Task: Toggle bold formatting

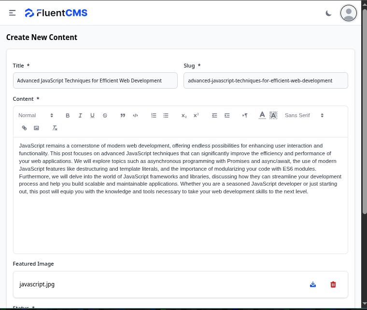Action: pos(68,115)
